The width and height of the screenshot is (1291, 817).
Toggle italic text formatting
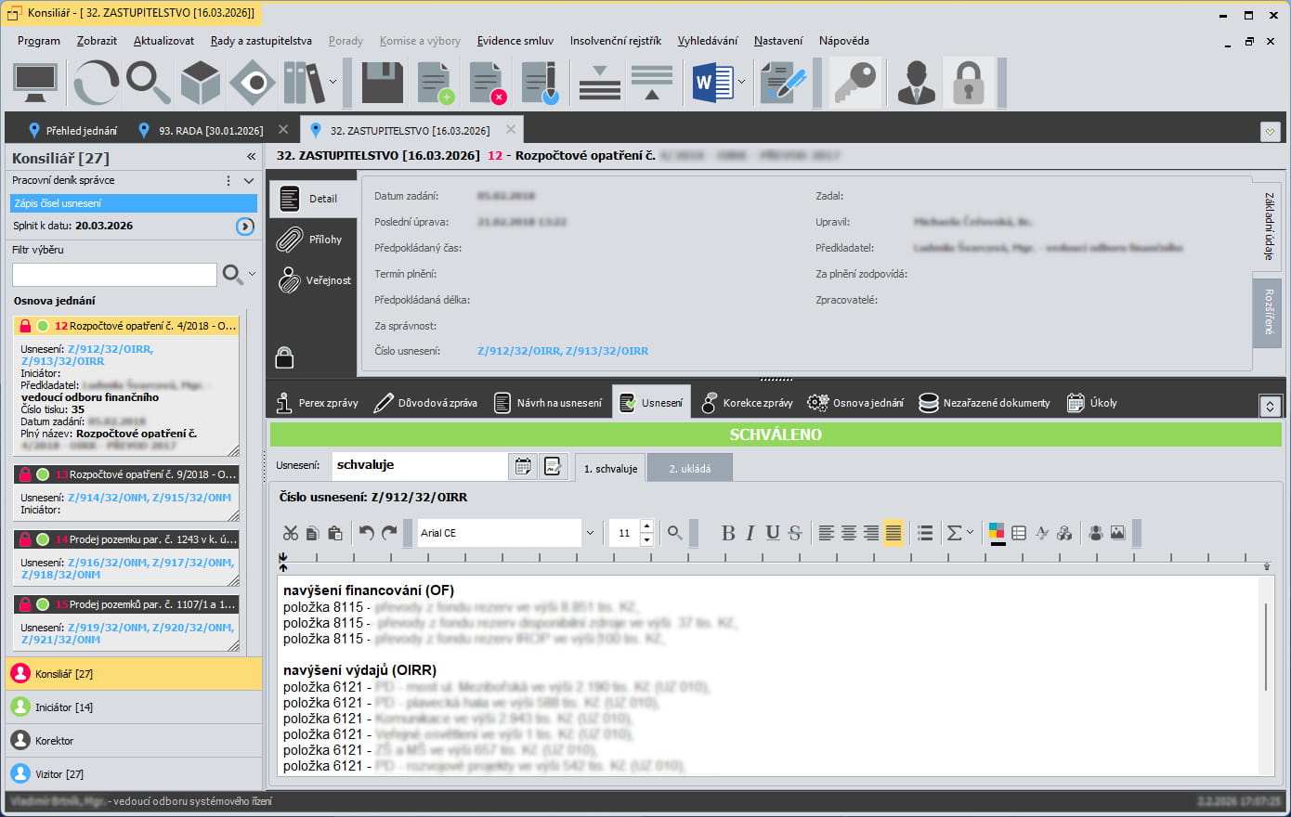point(750,533)
